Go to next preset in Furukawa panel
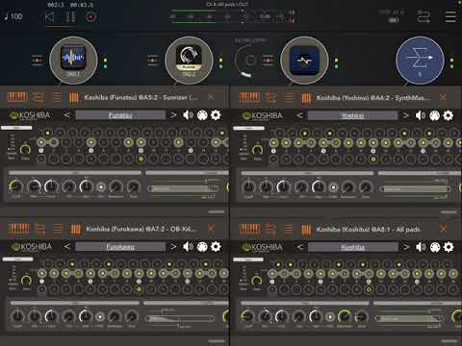 [173, 247]
